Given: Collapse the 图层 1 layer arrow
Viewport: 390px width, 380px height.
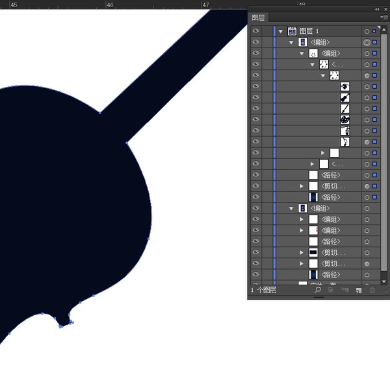Looking at the screenshot, I should click(281, 31).
